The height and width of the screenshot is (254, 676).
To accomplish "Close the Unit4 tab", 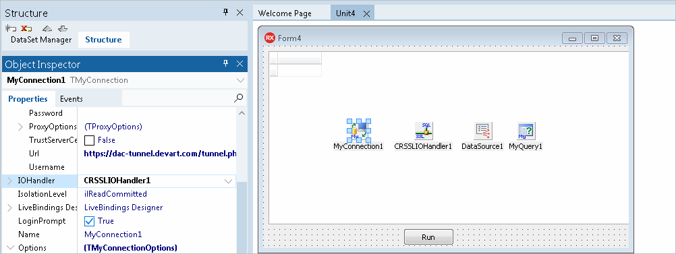I will pos(366,13).
